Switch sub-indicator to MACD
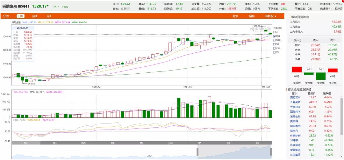344x160 pixels. click(x=84, y=143)
